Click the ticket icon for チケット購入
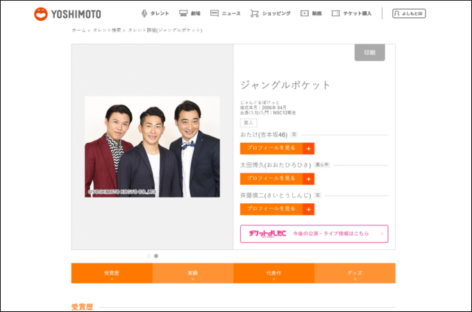The height and width of the screenshot is (312, 472). tap(336, 14)
